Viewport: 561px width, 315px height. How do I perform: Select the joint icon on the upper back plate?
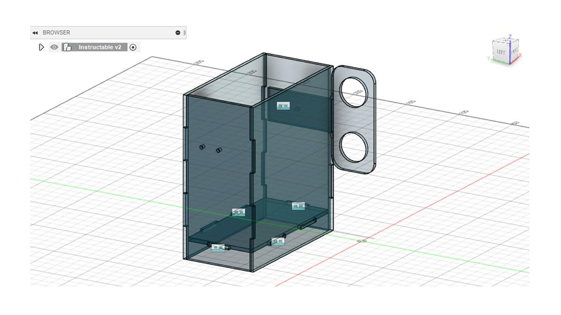pos(283,106)
